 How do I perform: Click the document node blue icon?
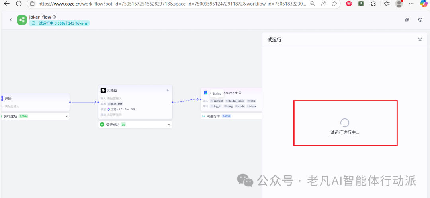(x=206, y=93)
